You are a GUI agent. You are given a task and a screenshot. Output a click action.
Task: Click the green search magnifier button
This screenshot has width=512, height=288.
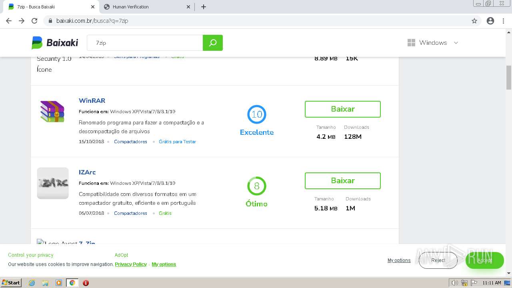click(213, 43)
